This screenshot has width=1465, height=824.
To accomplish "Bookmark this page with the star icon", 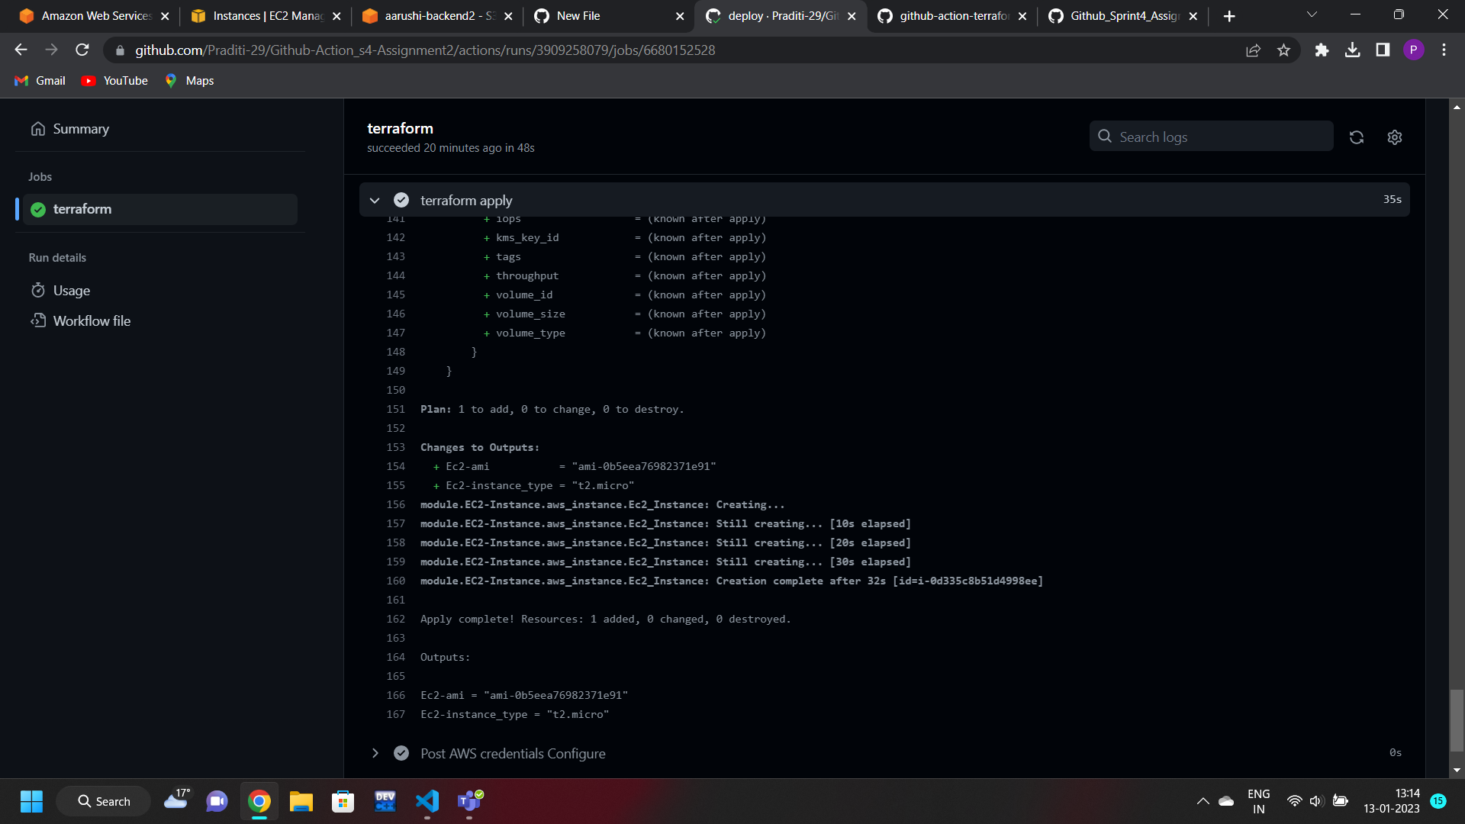I will pyautogui.click(x=1284, y=50).
